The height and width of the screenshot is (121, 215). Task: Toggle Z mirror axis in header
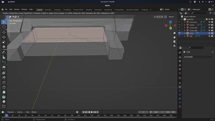click(x=162, y=17)
